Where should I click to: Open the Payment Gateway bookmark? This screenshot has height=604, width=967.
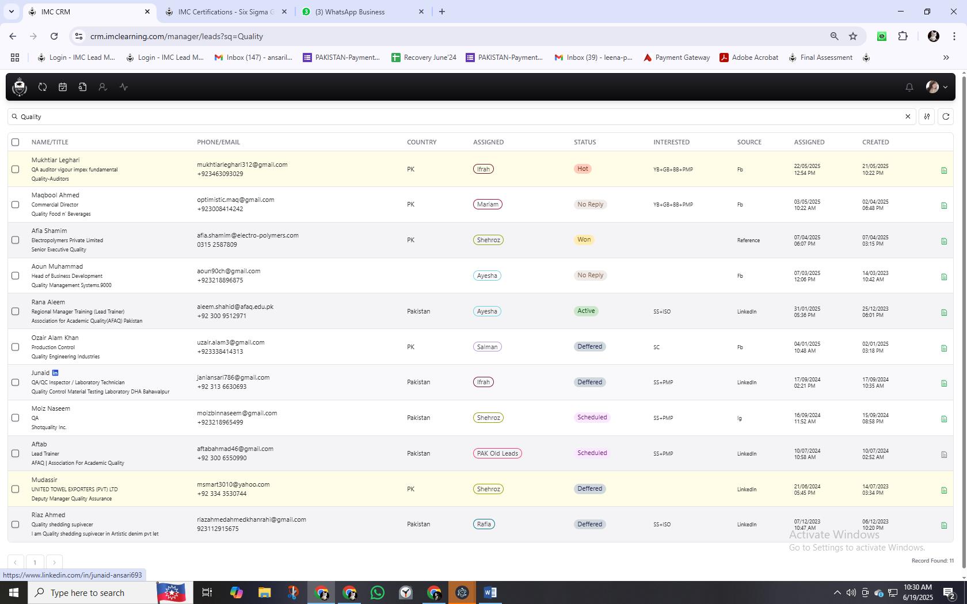[676, 58]
